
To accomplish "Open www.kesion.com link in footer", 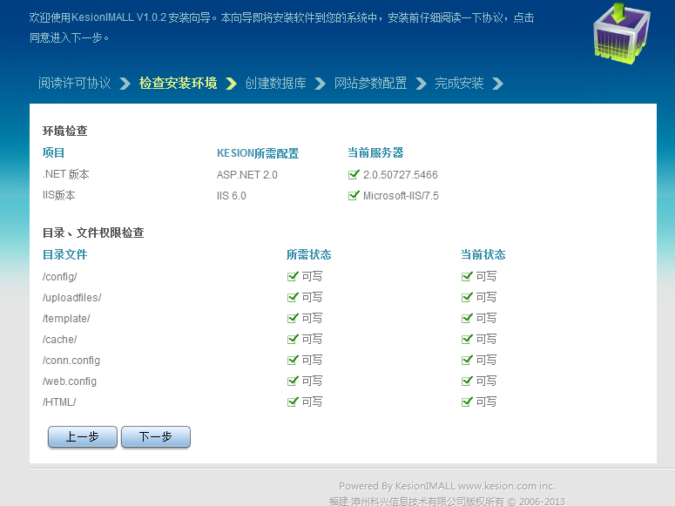I will [x=496, y=486].
